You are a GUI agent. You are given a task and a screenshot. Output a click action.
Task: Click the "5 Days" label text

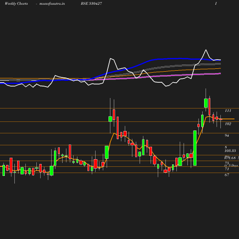233,165
